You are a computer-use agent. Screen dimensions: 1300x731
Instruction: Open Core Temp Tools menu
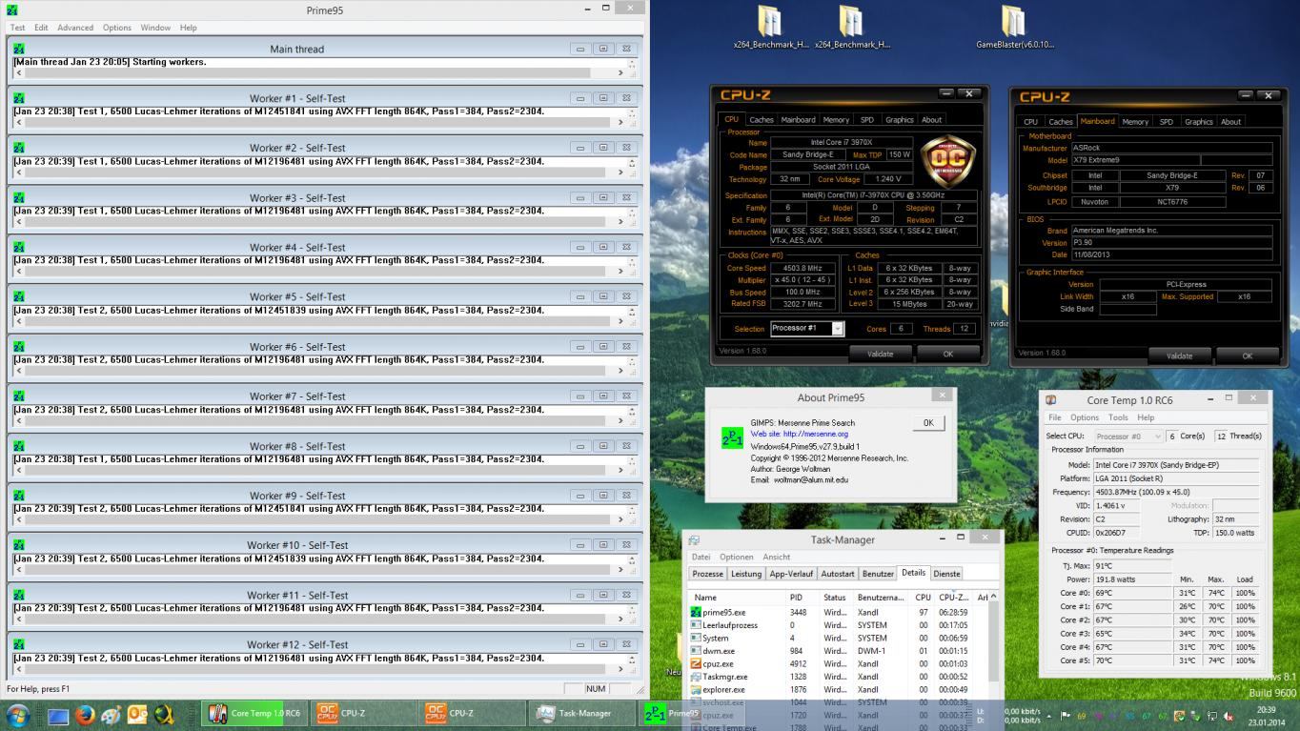pos(1118,417)
